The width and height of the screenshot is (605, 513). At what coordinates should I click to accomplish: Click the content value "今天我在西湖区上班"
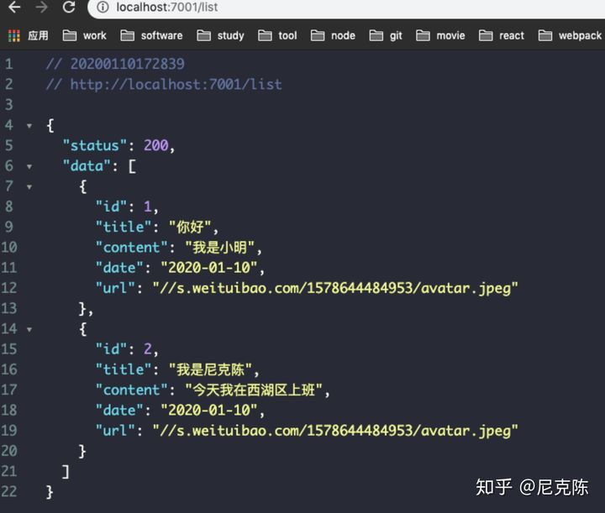(x=254, y=390)
